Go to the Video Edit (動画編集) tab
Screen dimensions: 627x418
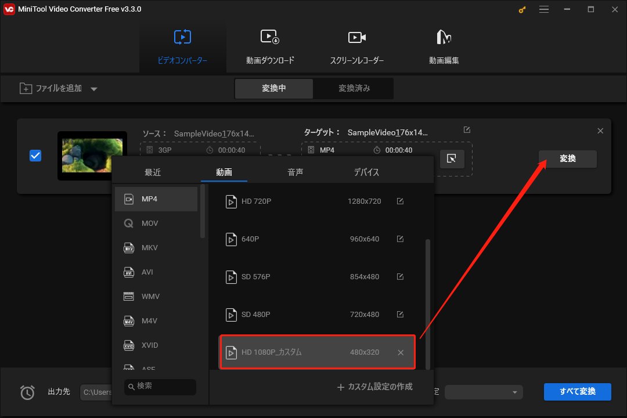[444, 47]
